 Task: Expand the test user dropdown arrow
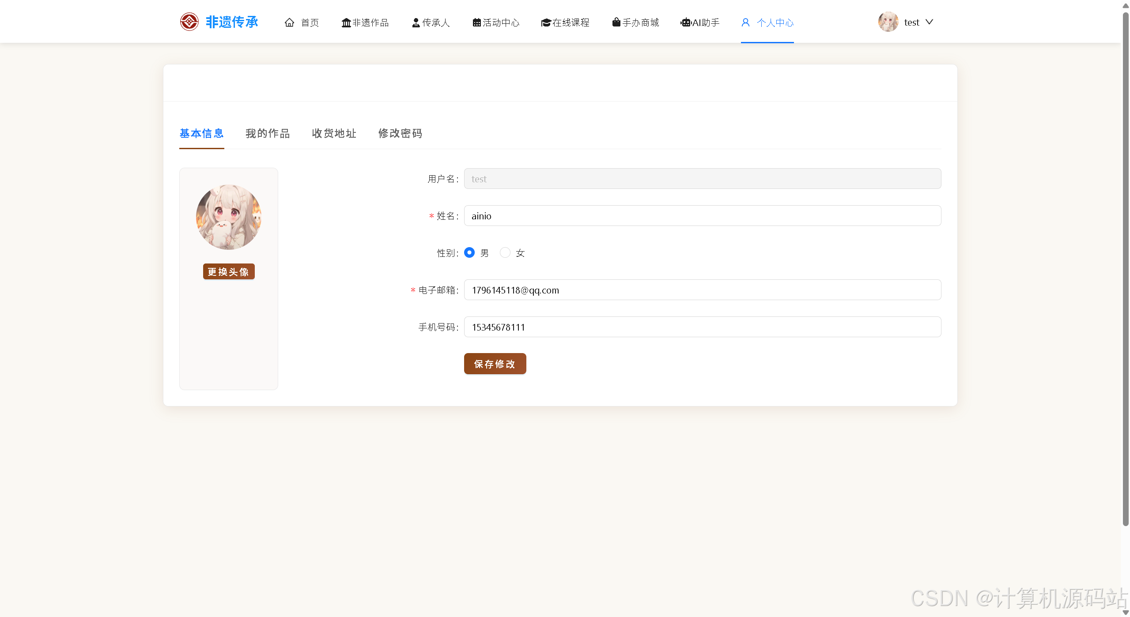point(929,22)
